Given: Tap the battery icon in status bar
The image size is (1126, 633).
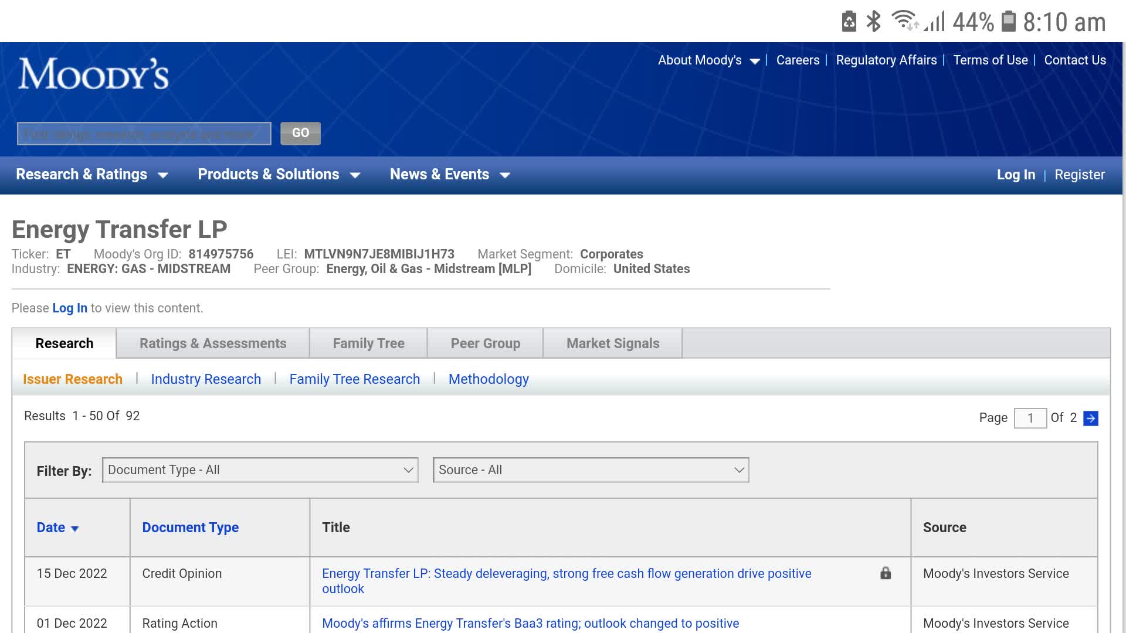Looking at the screenshot, I should [x=1008, y=22].
